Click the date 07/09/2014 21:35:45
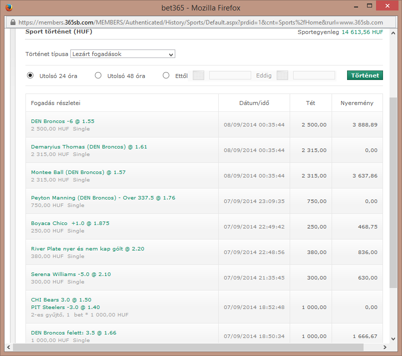This screenshot has height=356, width=402. pos(254,277)
